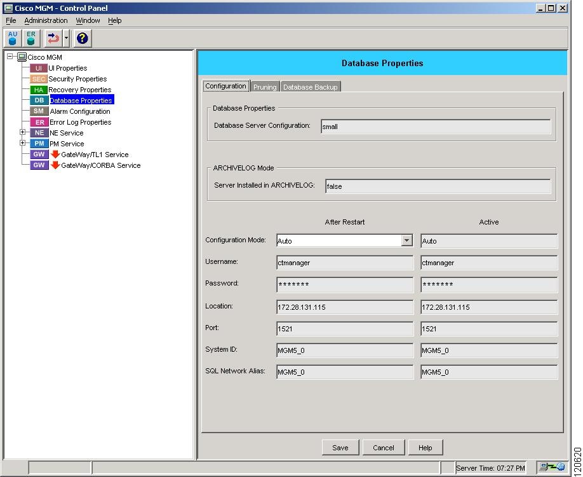The width and height of the screenshot is (583, 477).
Task: Select GateWay/TL1 Service in the tree
Action: coord(95,155)
